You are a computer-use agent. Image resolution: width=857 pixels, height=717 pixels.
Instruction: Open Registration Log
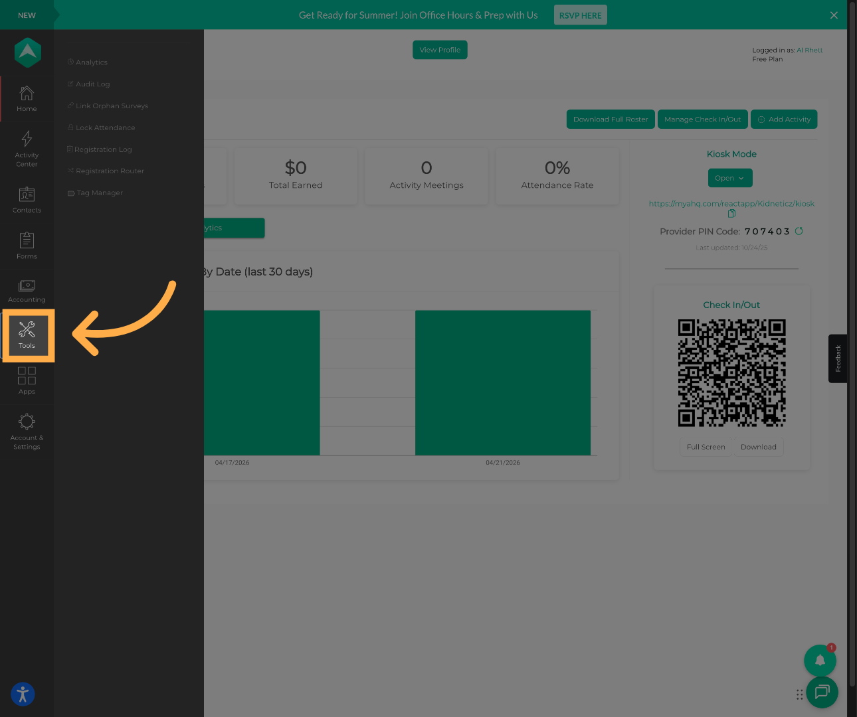tap(100, 150)
